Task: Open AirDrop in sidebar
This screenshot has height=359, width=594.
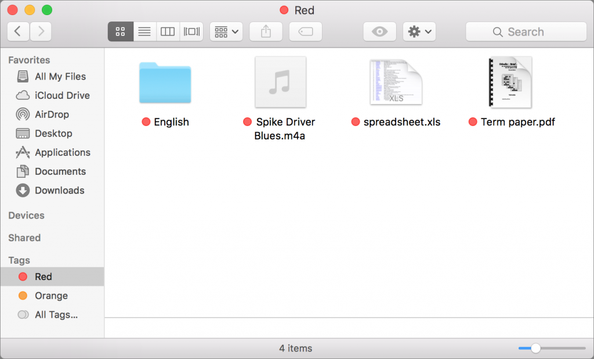Action: point(52,114)
